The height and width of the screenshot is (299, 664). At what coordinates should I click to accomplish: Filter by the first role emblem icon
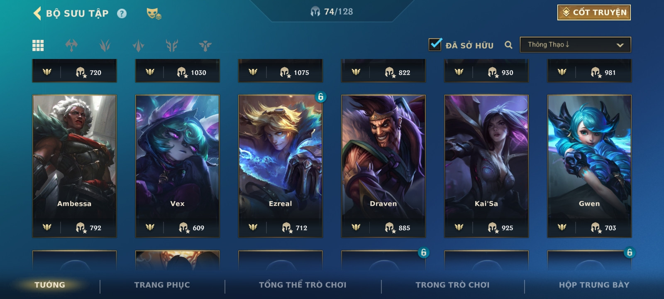[71, 45]
